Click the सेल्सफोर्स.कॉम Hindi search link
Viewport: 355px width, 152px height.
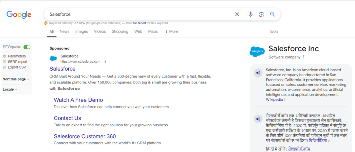click(x=299, y=149)
